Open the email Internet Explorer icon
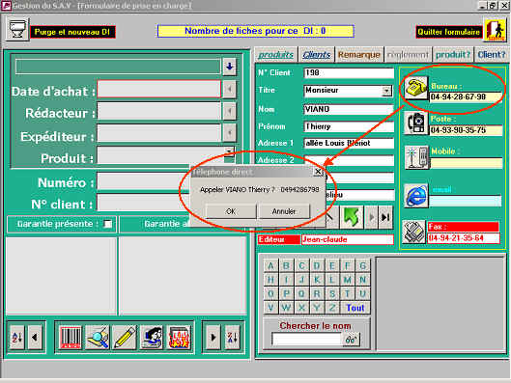Screen dimensions: 511x383 coord(415,196)
